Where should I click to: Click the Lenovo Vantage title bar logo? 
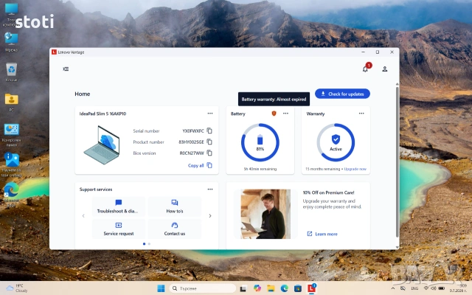coord(54,52)
